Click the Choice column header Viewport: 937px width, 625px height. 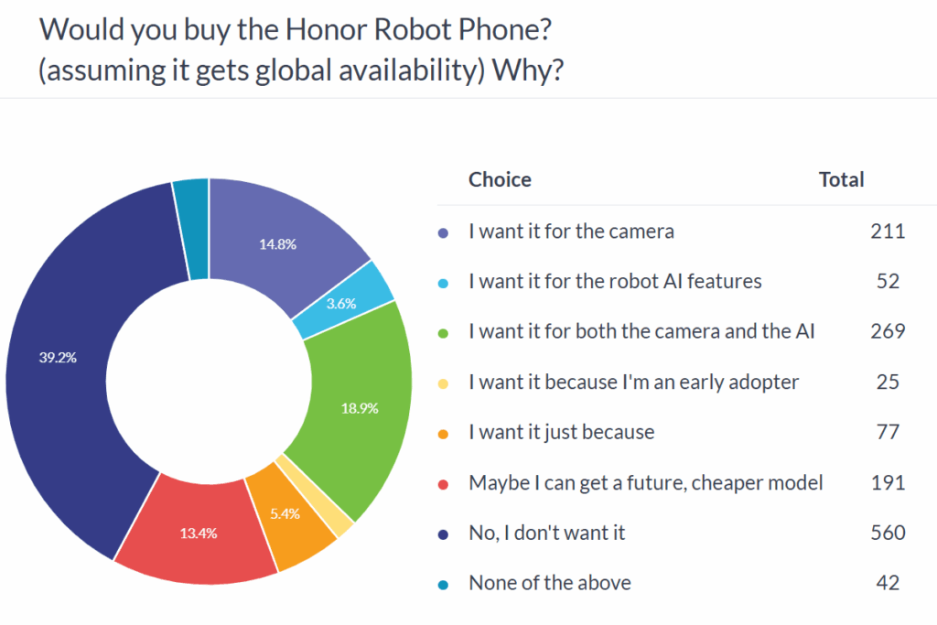tap(500, 179)
